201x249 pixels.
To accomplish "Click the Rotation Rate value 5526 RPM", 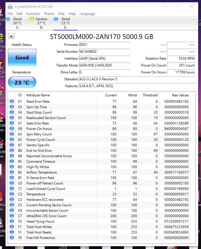I will pyautogui.click(x=181, y=59).
